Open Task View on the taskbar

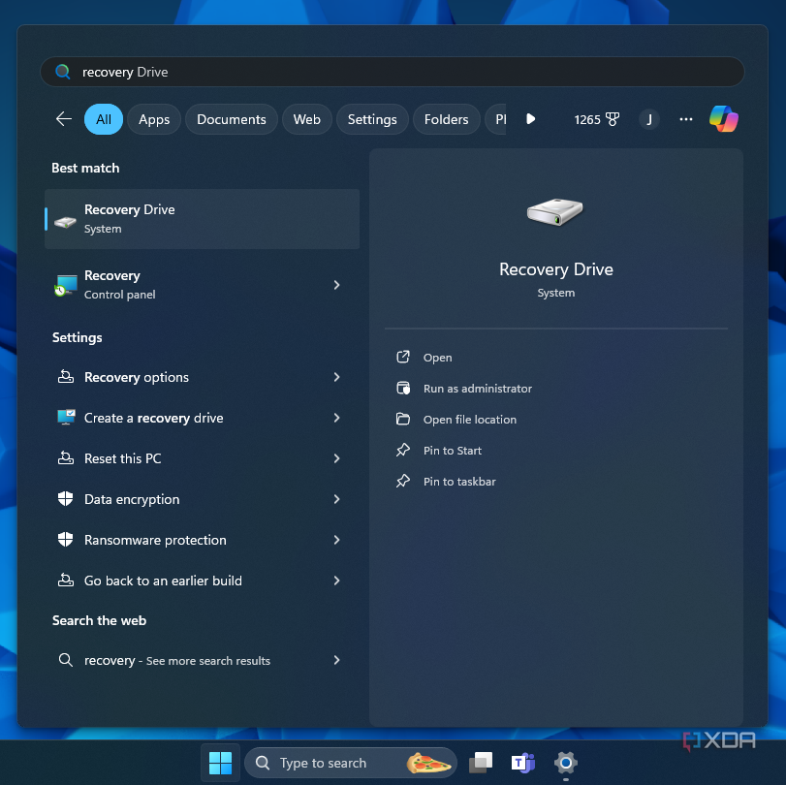coord(480,763)
